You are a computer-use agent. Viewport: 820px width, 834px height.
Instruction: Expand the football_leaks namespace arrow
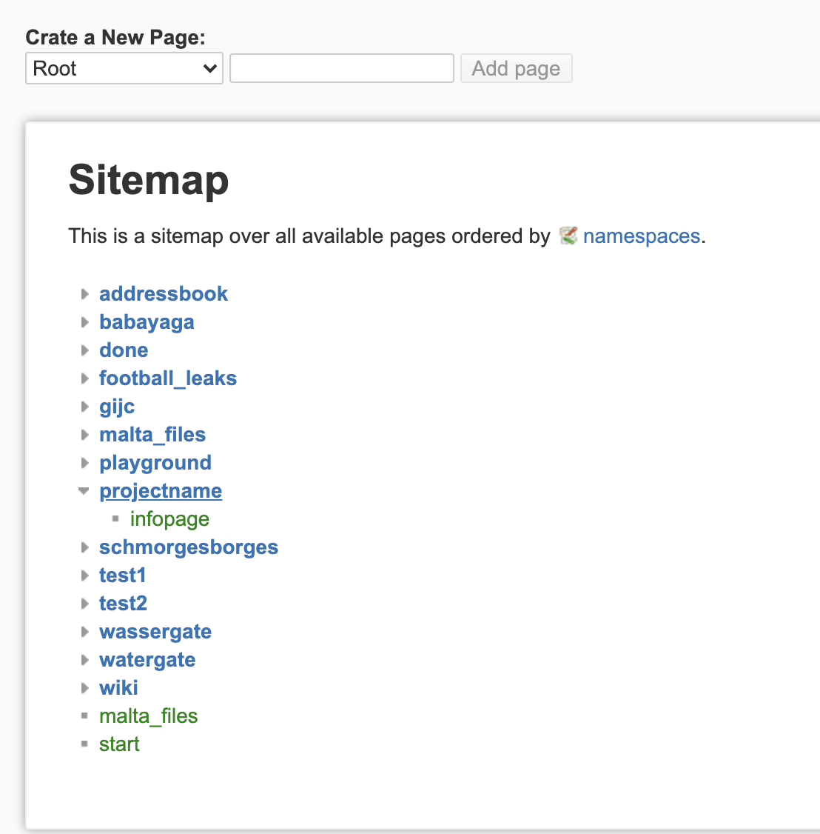point(84,378)
